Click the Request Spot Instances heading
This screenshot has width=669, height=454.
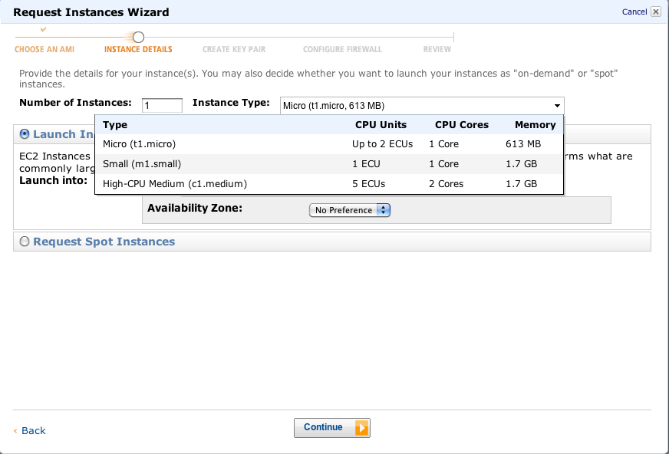[104, 242]
